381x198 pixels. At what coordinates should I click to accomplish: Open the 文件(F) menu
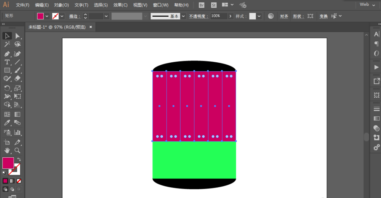click(x=22, y=5)
